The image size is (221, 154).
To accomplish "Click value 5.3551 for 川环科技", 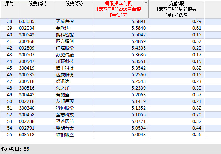I will coord(139,61).
